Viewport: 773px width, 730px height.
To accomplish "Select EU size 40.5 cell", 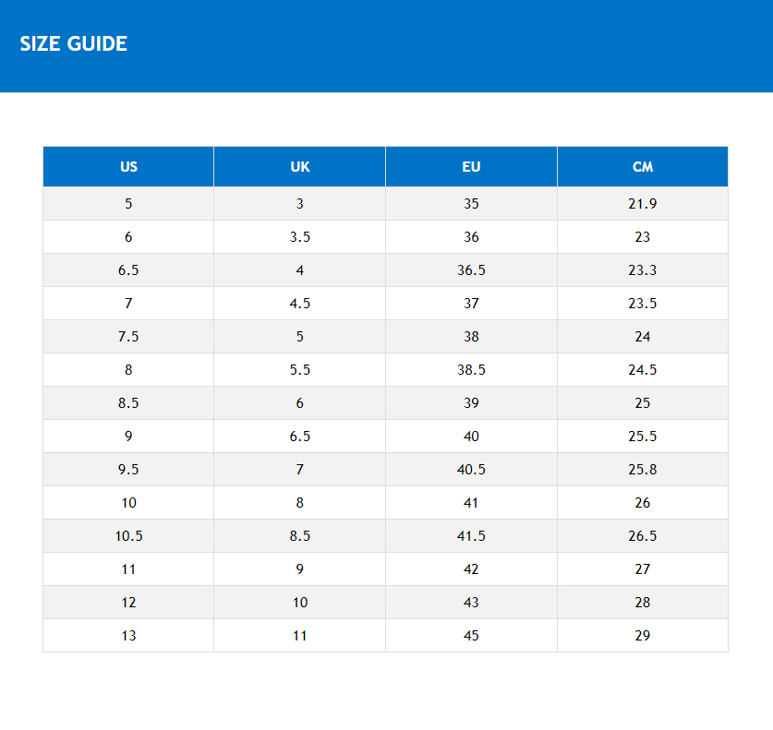I will click(471, 470).
